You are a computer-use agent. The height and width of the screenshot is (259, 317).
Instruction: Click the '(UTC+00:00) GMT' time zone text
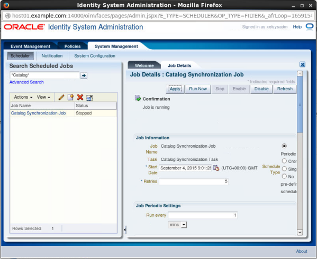(x=239, y=168)
